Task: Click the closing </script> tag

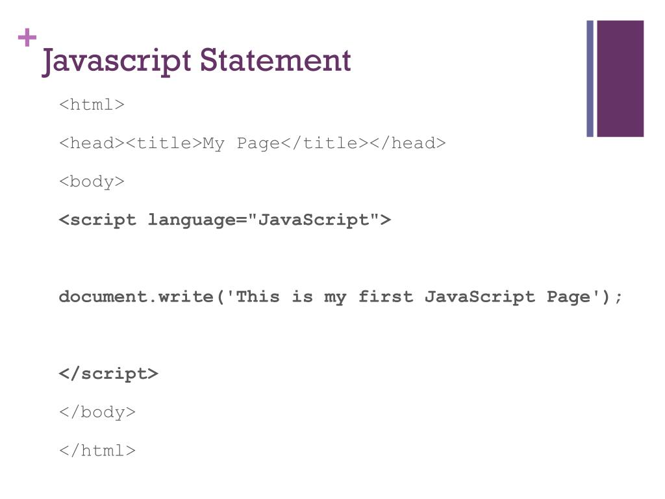Action: pos(108,374)
